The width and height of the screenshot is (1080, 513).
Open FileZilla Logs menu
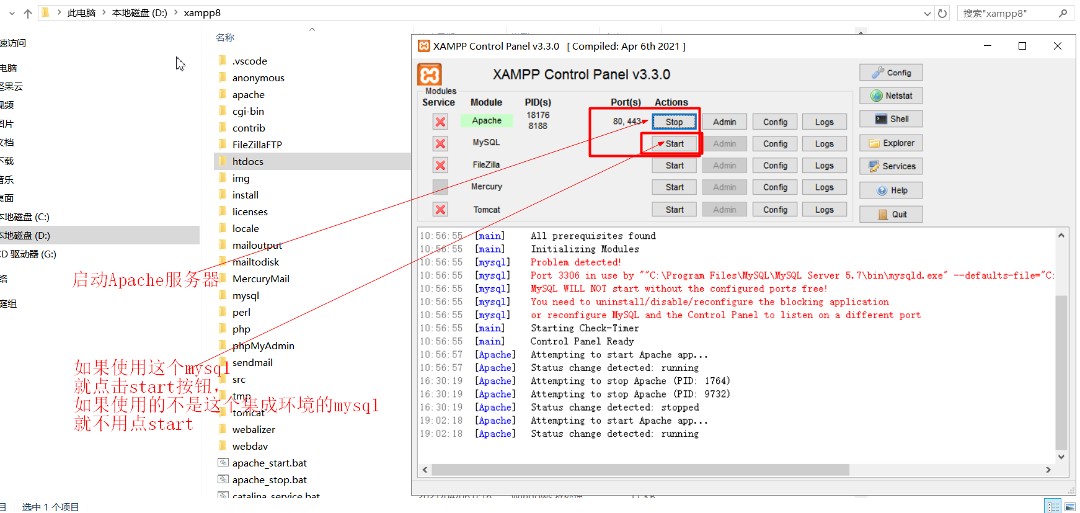[x=824, y=166]
